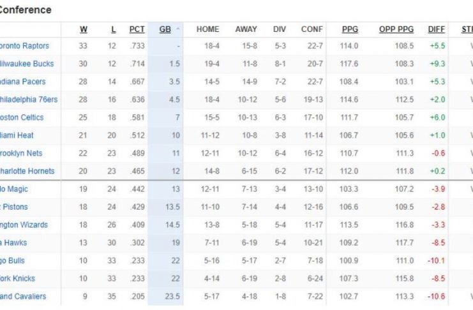Image resolution: width=473 pixels, height=310 pixels.
Task: Visit the Brooklyn Nets team link
Action: tap(21, 153)
